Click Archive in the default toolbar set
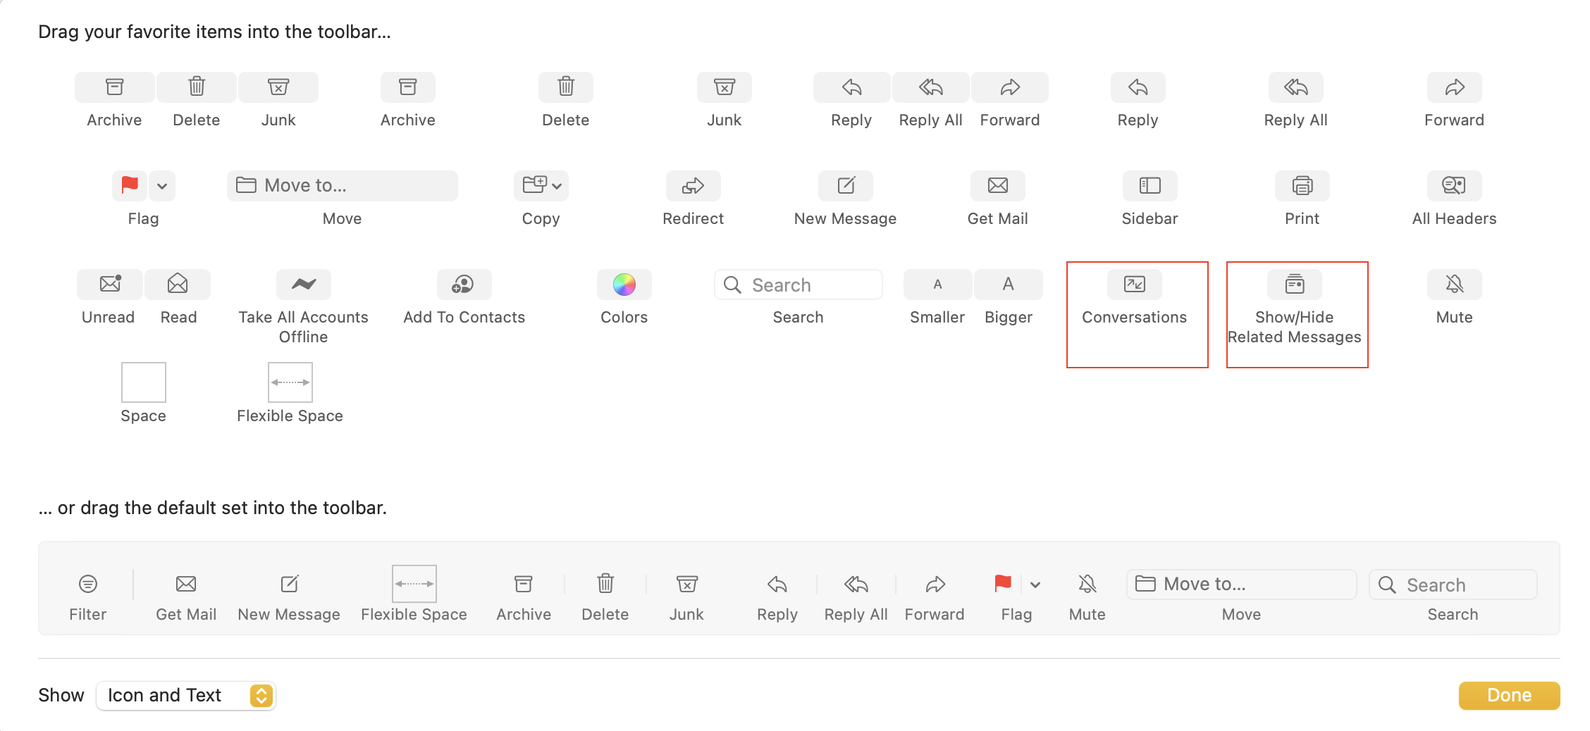This screenshot has height=731, width=1590. (x=524, y=584)
